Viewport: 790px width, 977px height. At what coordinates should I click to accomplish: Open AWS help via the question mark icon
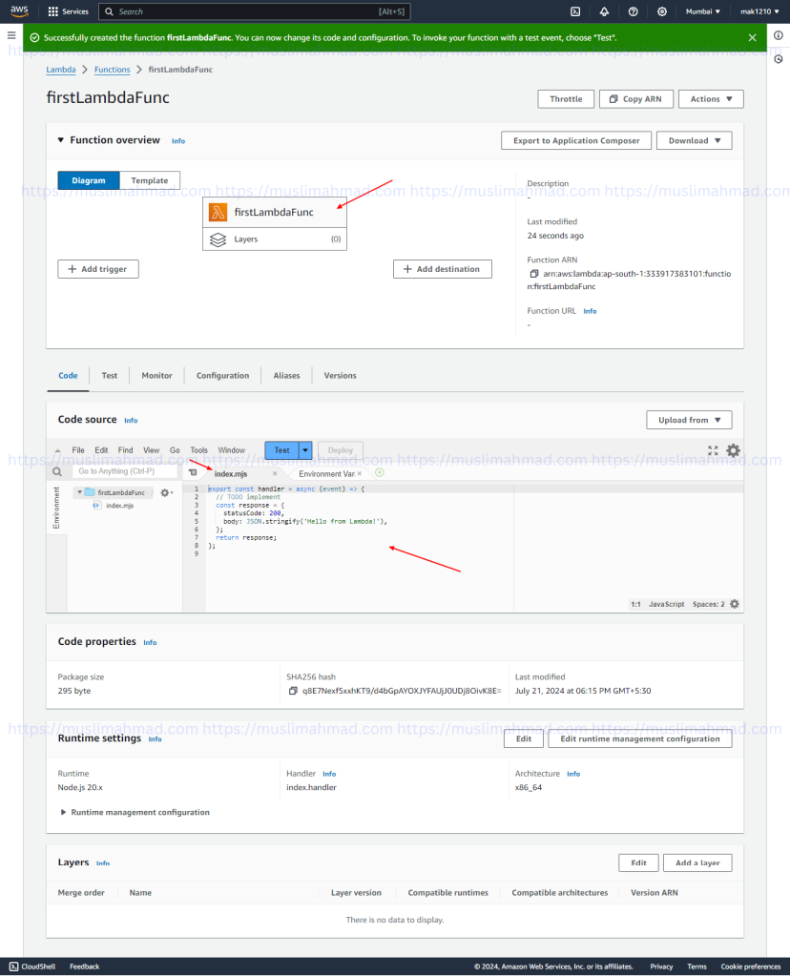coord(633,11)
